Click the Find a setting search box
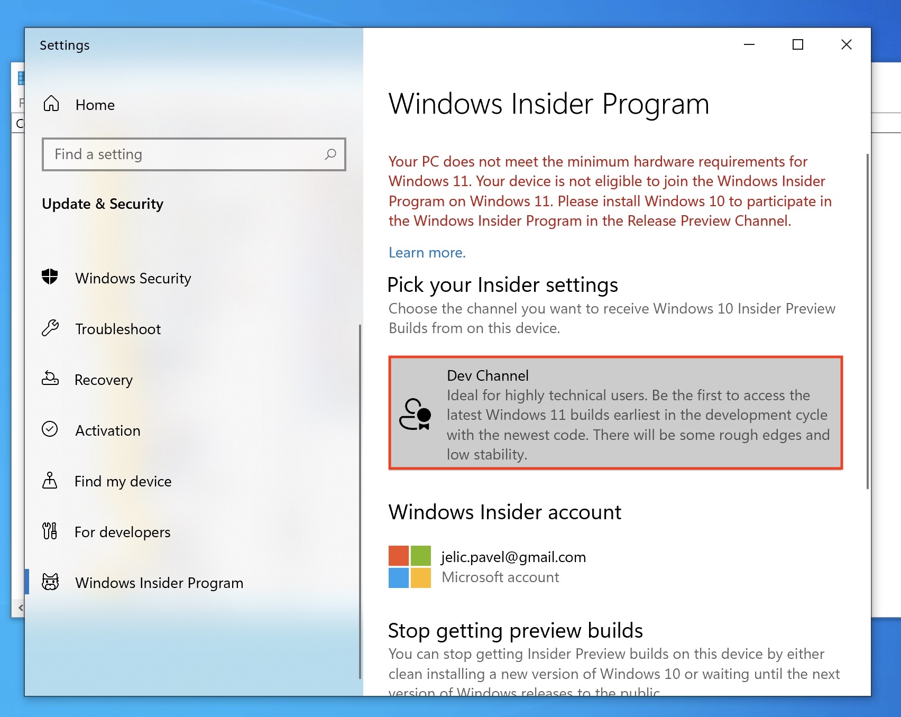The height and width of the screenshot is (717, 901). pos(194,154)
